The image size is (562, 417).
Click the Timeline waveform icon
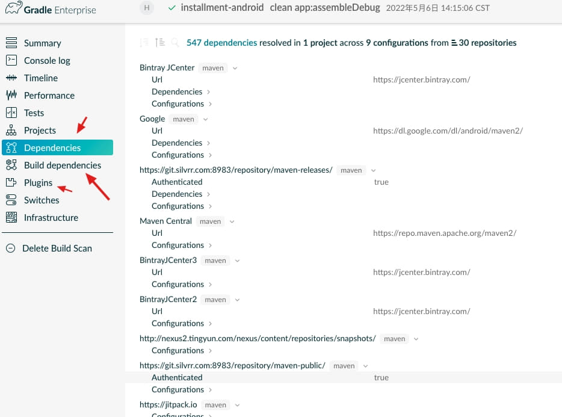(x=11, y=78)
